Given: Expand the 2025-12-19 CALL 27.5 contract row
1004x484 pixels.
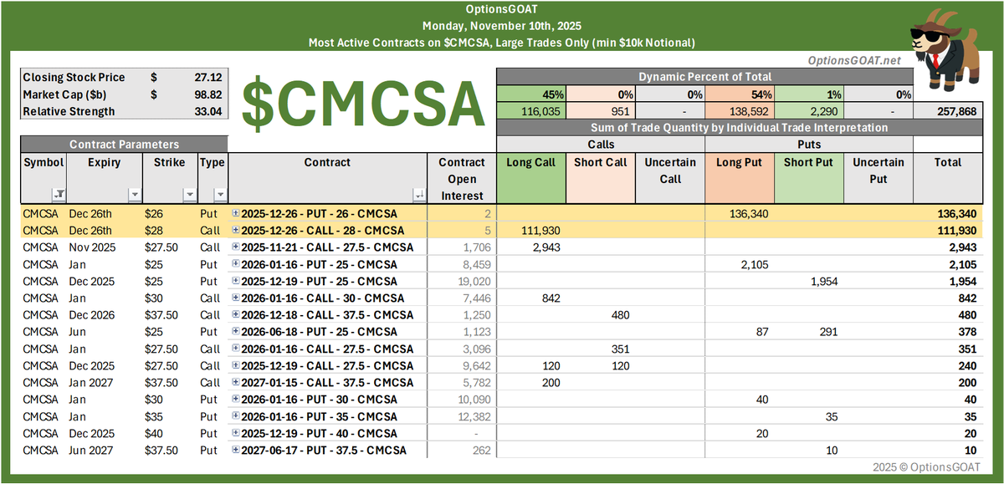Looking at the screenshot, I should [x=236, y=366].
